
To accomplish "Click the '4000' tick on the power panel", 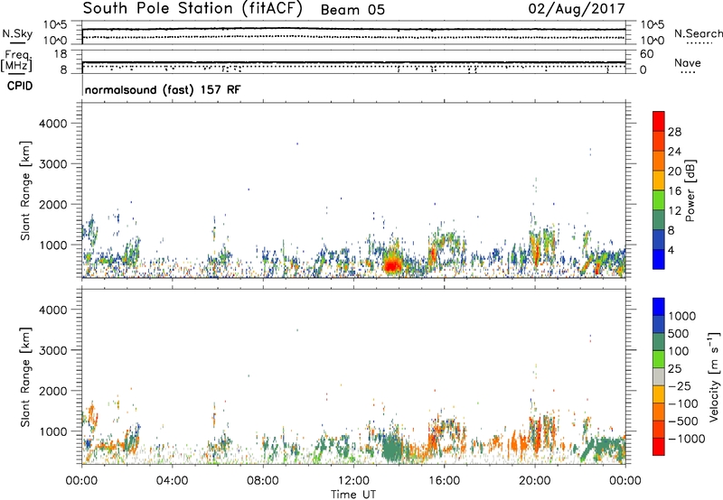I will 52,124.
